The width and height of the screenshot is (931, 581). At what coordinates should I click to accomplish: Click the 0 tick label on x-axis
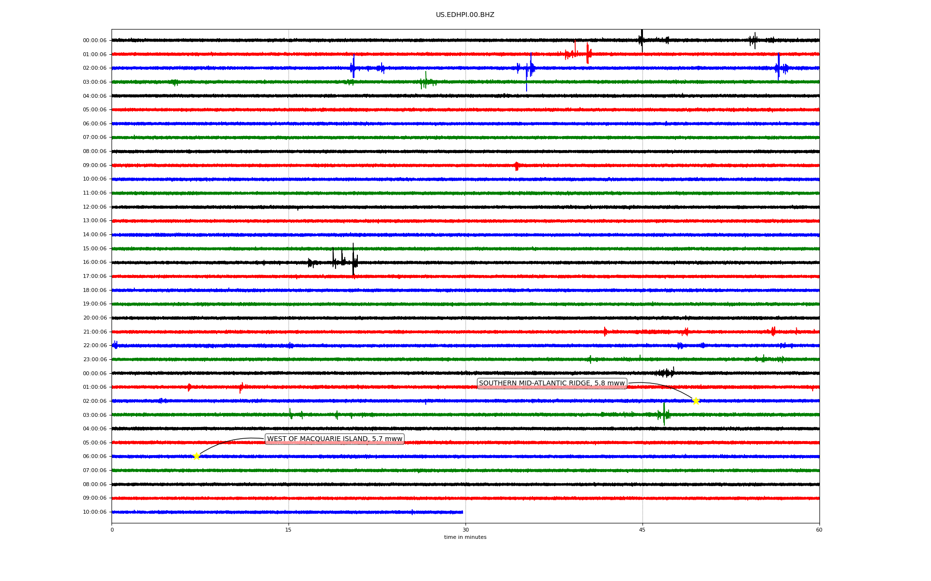click(112, 530)
